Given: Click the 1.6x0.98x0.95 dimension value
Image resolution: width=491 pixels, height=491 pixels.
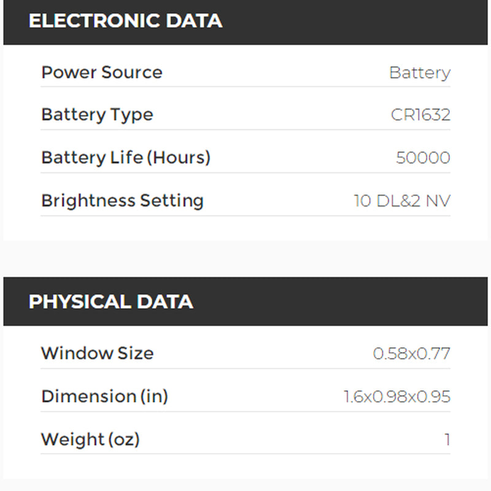Looking at the screenshot, I should (397, 396).
